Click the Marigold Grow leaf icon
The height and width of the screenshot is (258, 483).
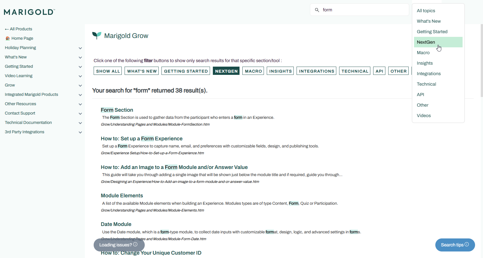point(97,35)
